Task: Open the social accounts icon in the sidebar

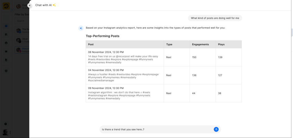Action: [x=6, y=43]
